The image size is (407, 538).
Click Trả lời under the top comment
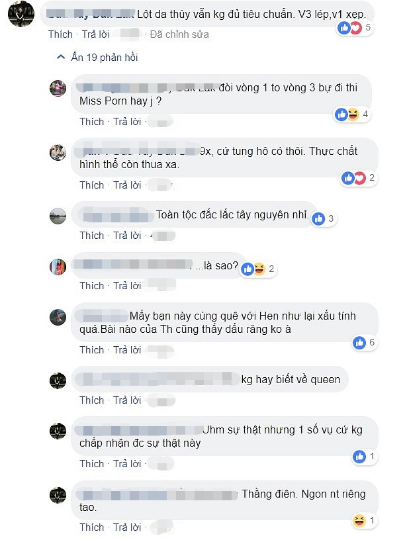coord(96,34)
